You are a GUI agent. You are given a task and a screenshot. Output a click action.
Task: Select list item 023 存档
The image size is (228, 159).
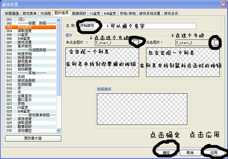31,103
